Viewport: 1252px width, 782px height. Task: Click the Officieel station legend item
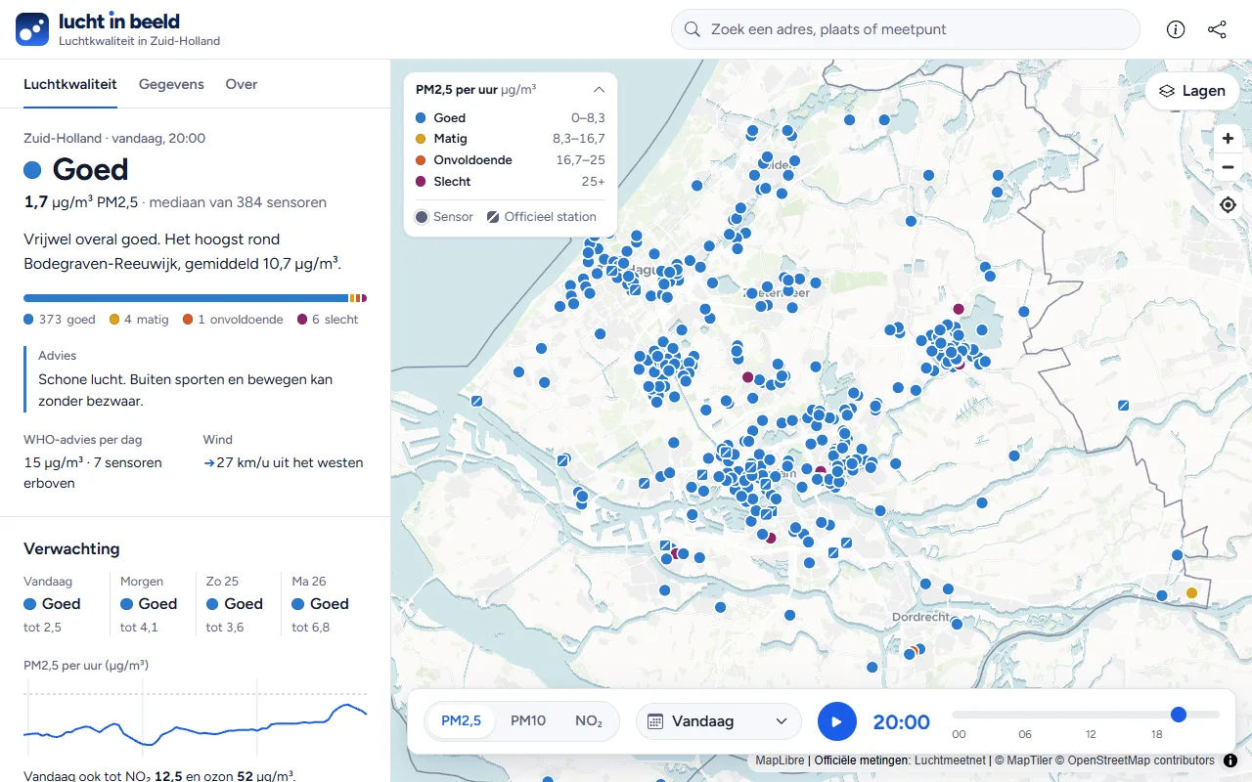pyautogui.click(x=542, y=217)
